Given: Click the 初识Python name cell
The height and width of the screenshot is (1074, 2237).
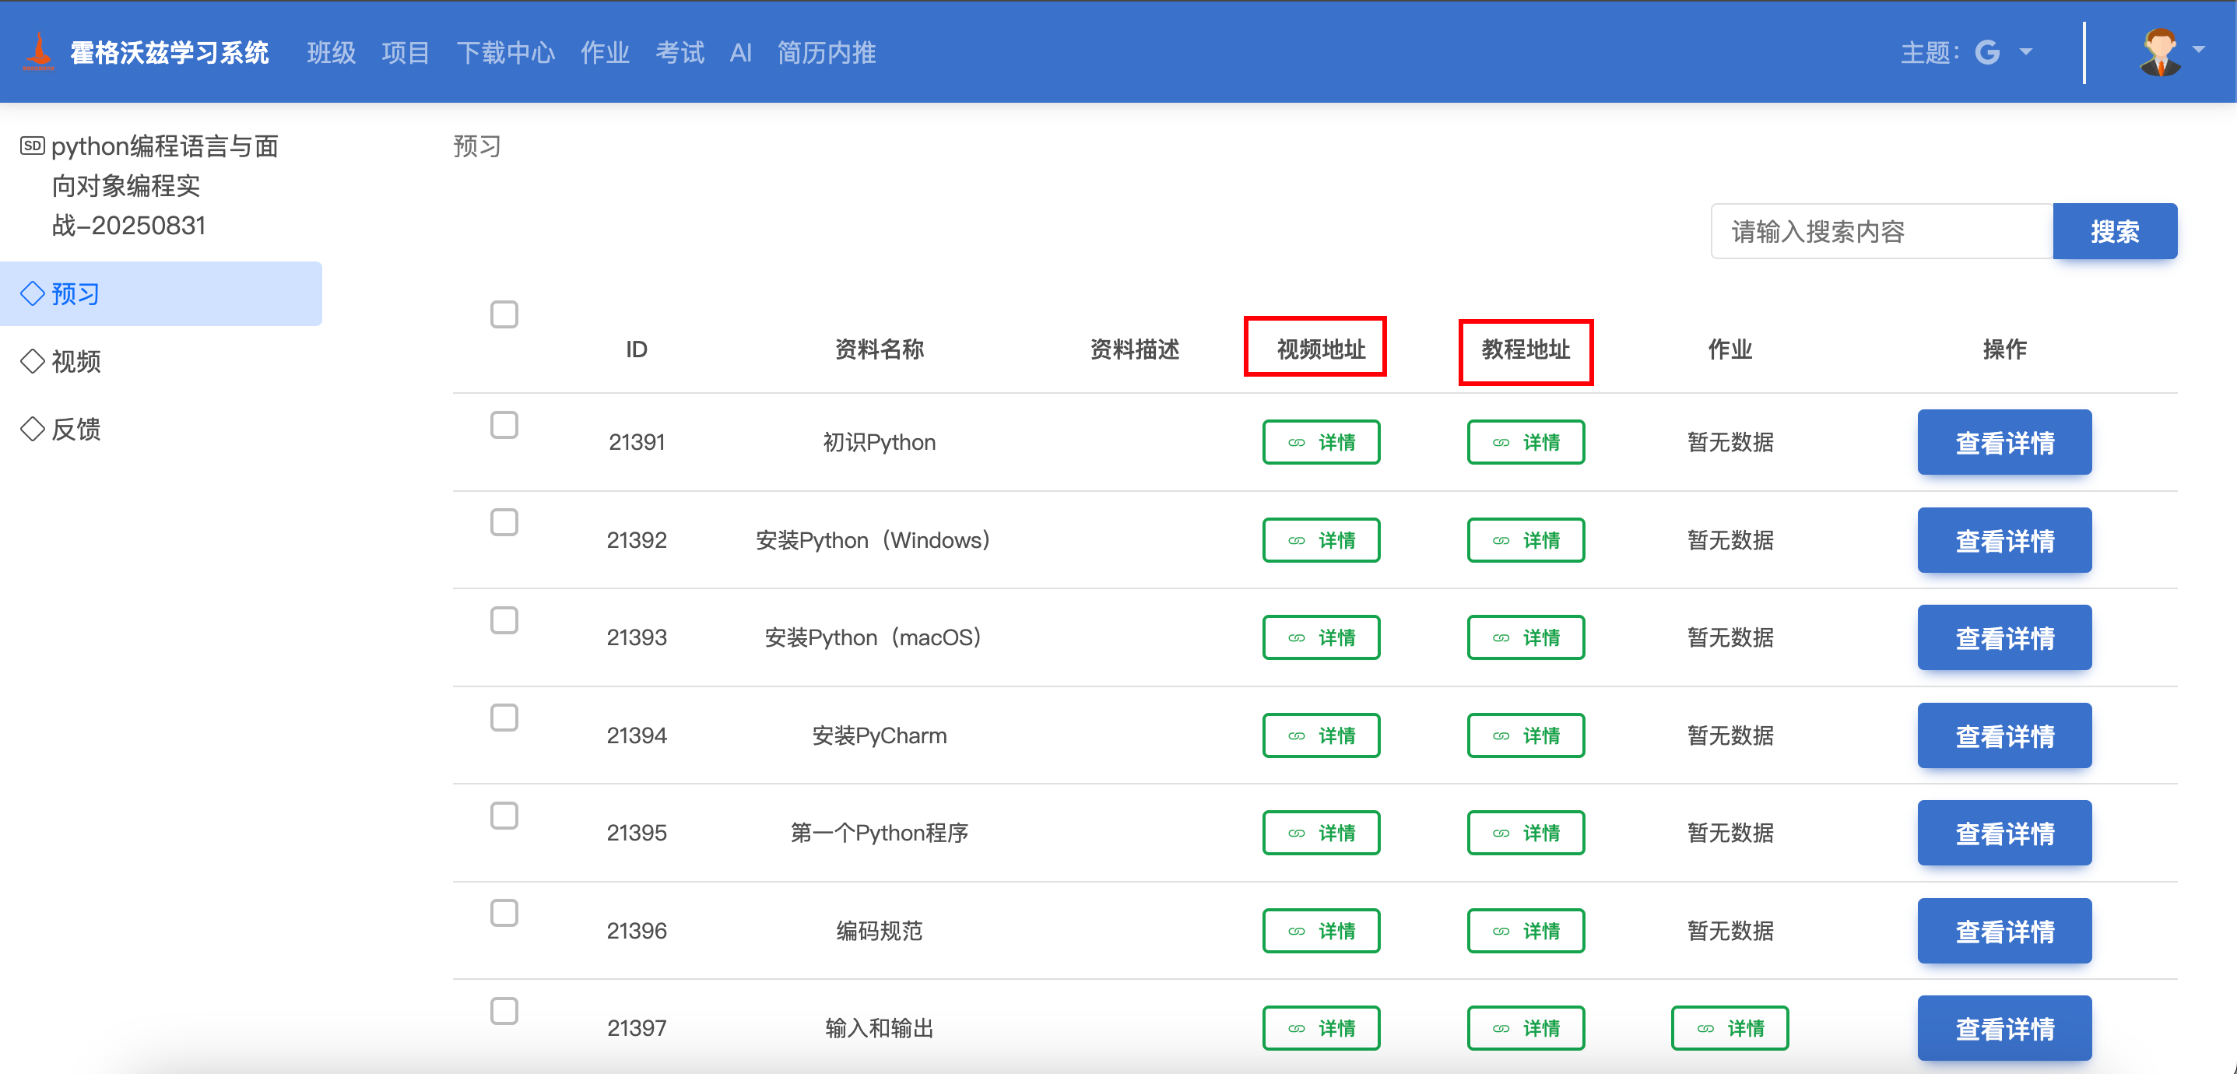Looking at the screenshot, I should tap(879, 442).
